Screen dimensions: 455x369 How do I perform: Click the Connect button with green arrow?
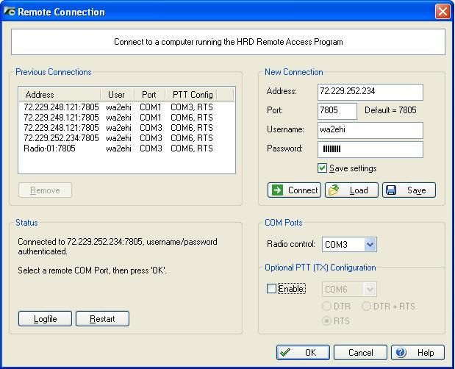coord(294,190)
